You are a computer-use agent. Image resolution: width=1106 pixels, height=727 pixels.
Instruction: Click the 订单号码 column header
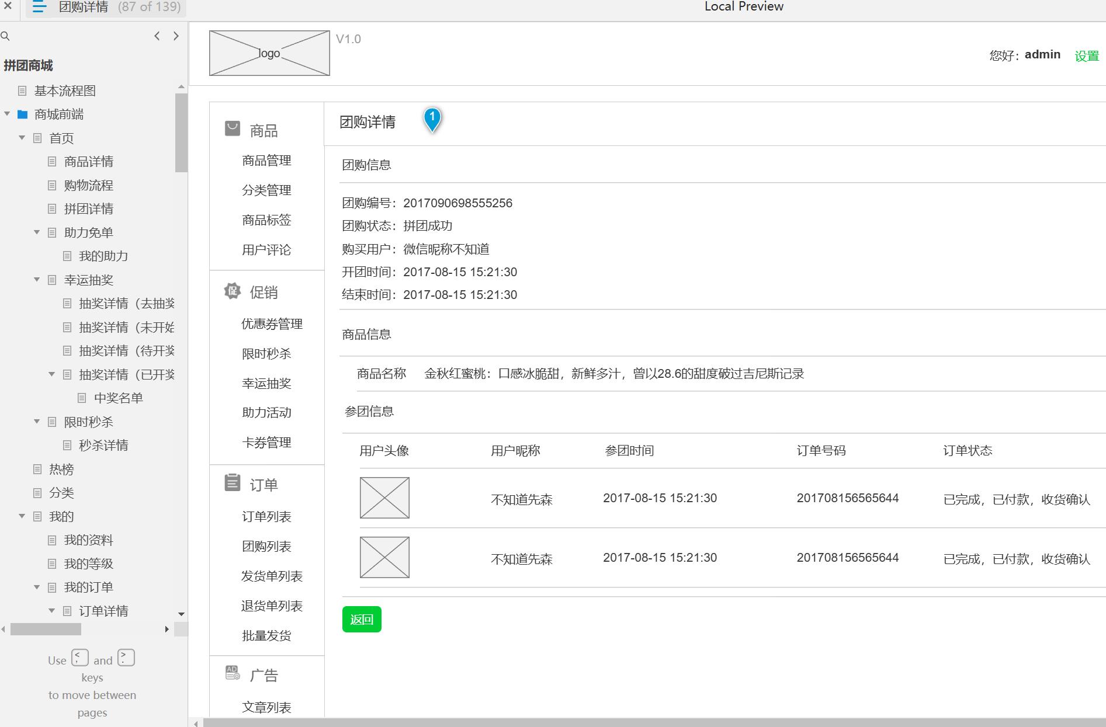coord(821,451)
